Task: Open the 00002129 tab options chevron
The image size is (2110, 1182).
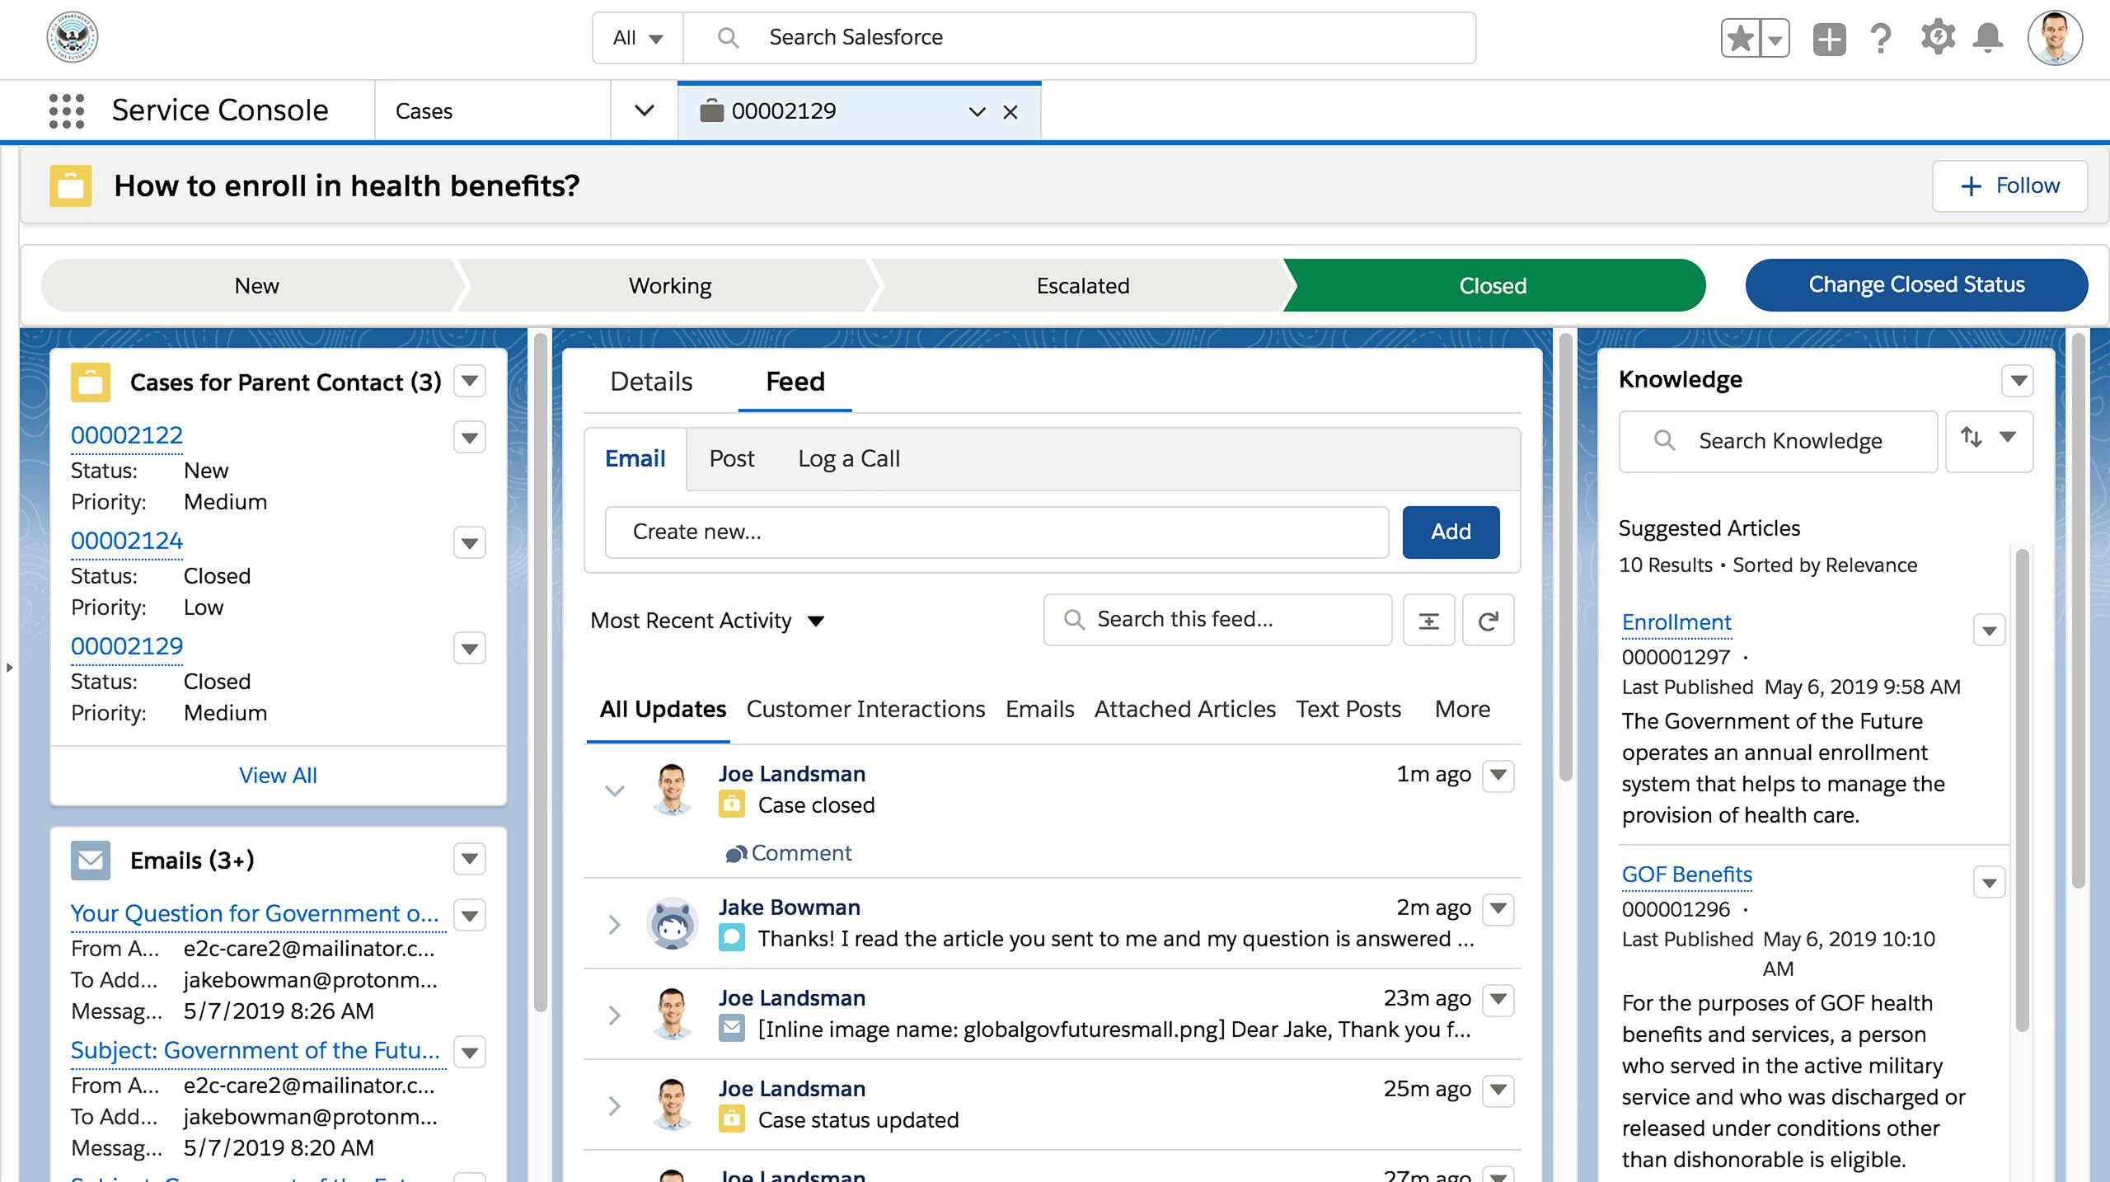Action: coord(977,112)
